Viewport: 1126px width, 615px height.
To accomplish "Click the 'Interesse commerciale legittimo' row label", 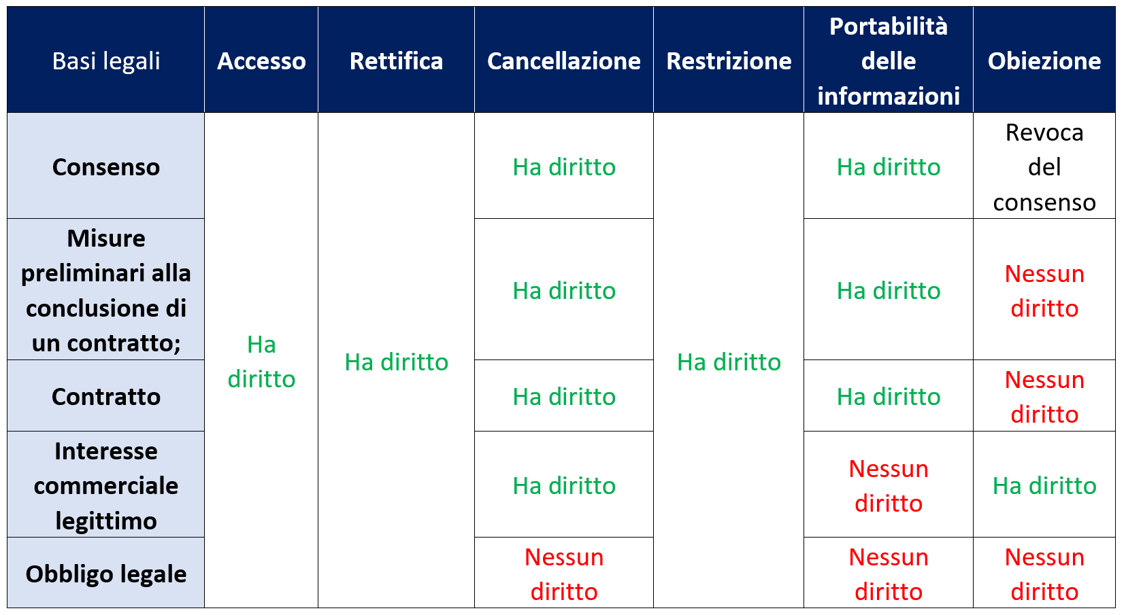I will (105, 485).
